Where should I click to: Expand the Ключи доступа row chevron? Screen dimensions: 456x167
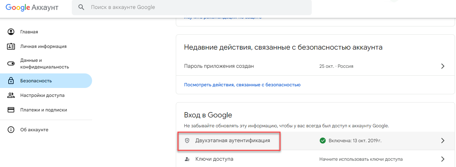click(442, 159)
